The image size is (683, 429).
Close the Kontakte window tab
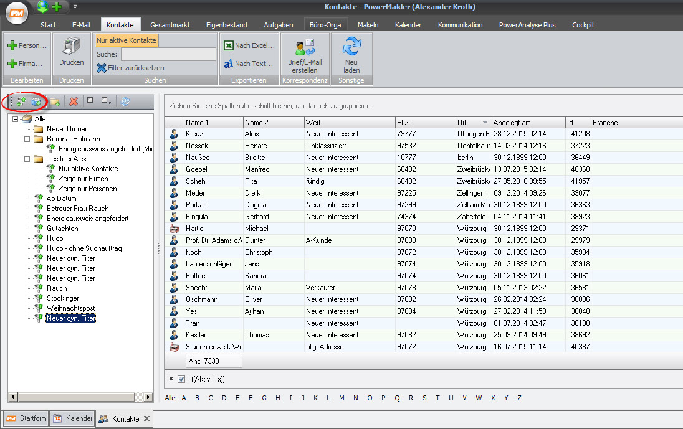tap(147, 418)
